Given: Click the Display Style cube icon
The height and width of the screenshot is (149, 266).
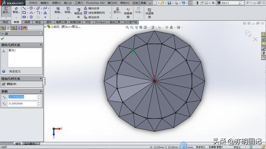Looking at the screenshot, I should pyautogui.click(x=153, y=27).
